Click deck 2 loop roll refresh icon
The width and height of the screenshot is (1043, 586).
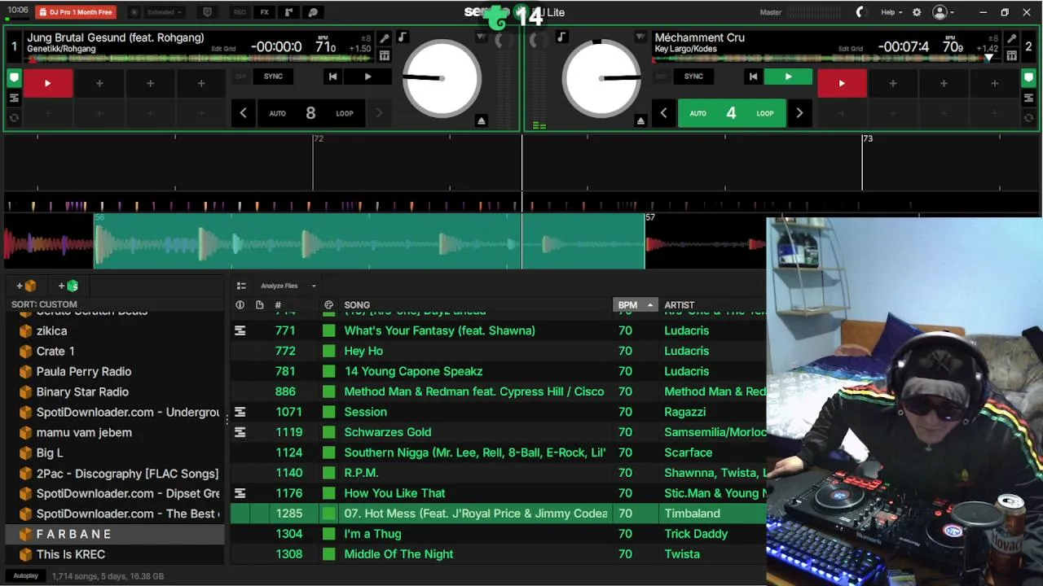pos(1029,117)
